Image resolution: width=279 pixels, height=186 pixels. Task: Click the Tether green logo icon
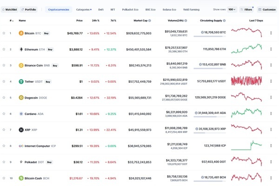click(21, 81)
